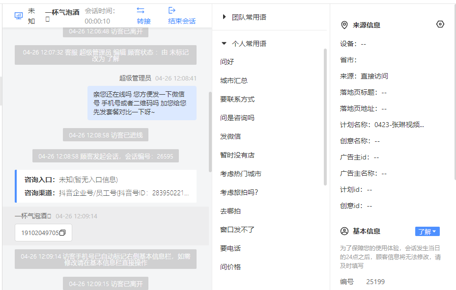This screenshot has height=290, width=456.
Task: Select the 暂时没有店 quick phrase
Action: 237,155
